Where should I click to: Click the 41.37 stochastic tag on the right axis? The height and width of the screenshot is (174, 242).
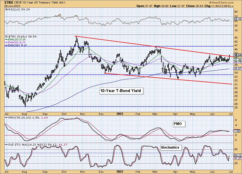[237, 158]
